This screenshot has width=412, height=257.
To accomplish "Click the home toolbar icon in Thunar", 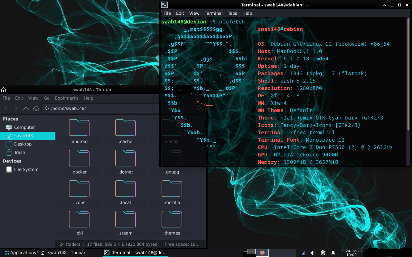I will click(x=36, y=108).
